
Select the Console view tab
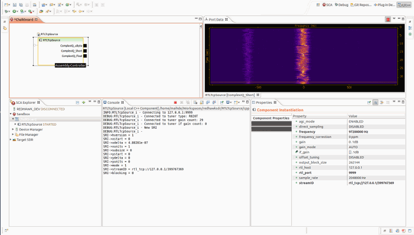point(113,103)
